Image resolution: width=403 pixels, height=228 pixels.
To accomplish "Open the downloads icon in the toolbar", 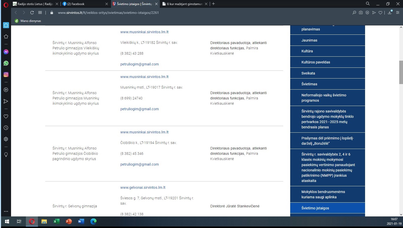I will pos(390,13).
